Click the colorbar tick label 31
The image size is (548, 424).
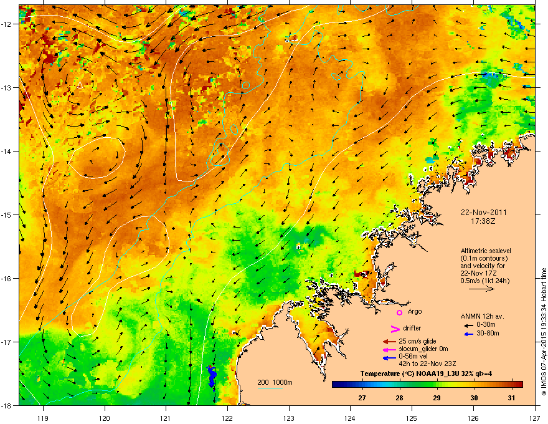512,398
